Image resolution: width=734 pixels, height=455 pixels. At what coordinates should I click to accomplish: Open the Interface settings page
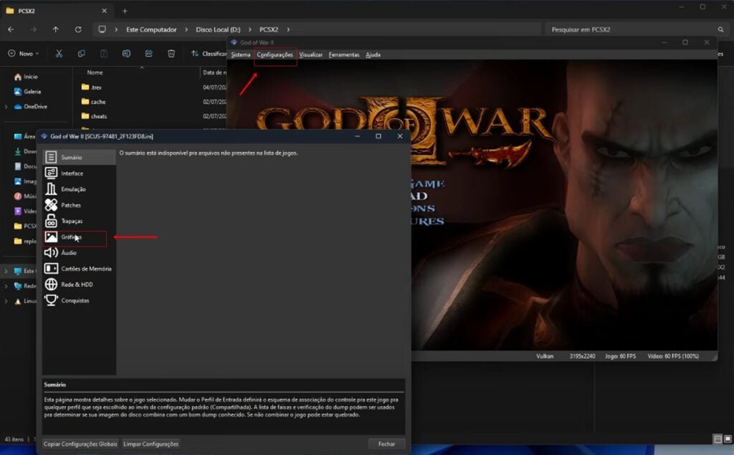(79, 173)
